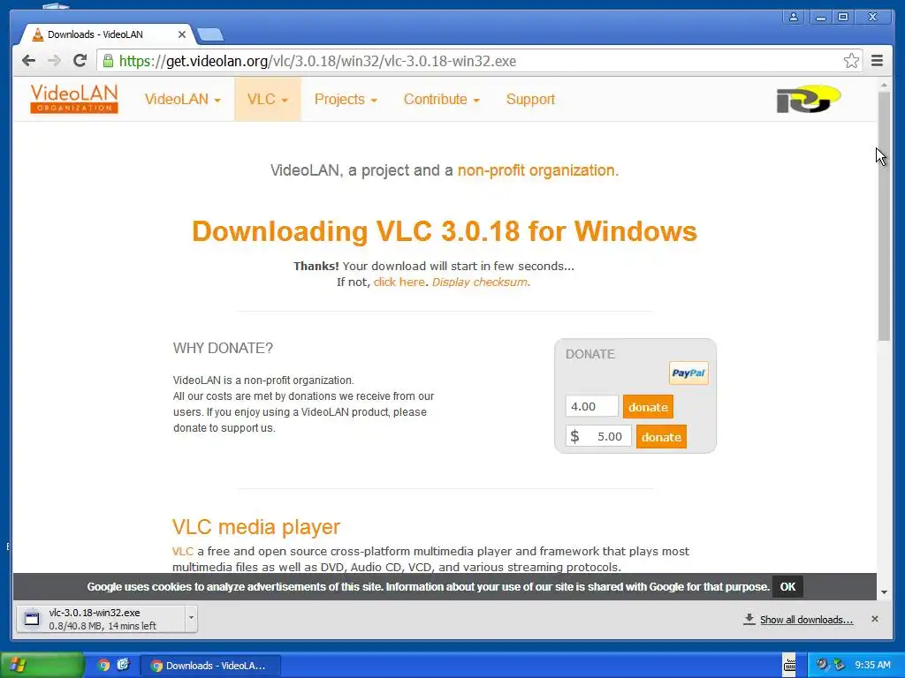Open a new tab with the blank tab button
The width and height of the screenshot is (905, 678).
tap(210, 35)
